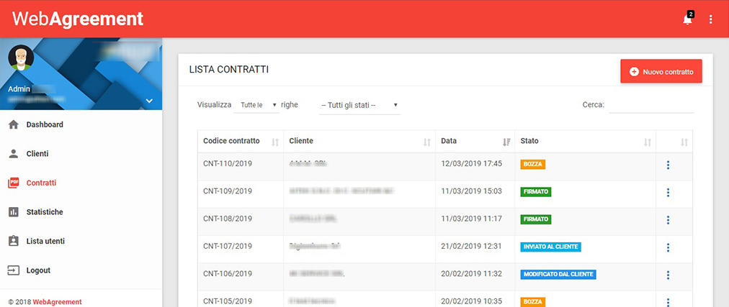Focus the Cerca search field

click(x=651, y=105)
